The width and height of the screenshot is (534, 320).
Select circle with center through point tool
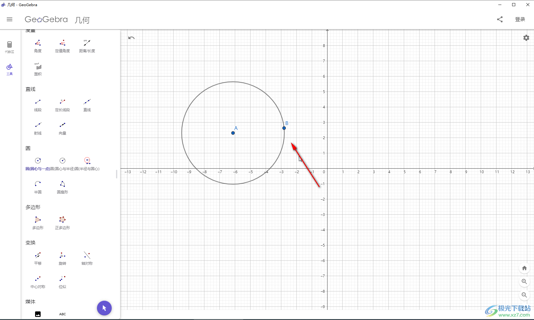pyautogui.click(x=38, y=164)
